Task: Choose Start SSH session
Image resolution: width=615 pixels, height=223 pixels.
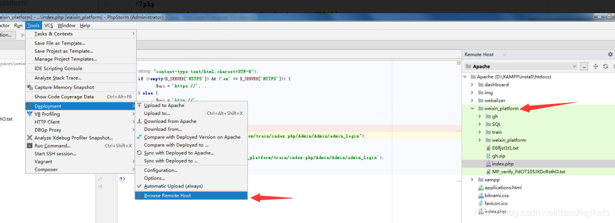Action: click(56, 154)
